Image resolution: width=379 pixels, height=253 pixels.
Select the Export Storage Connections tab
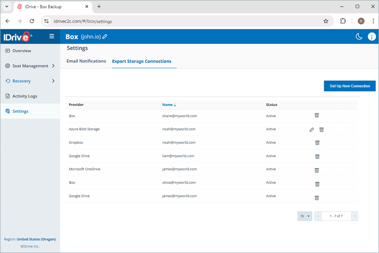(x=141, y=61)
